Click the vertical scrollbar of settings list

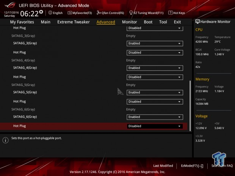pos(190,106)
